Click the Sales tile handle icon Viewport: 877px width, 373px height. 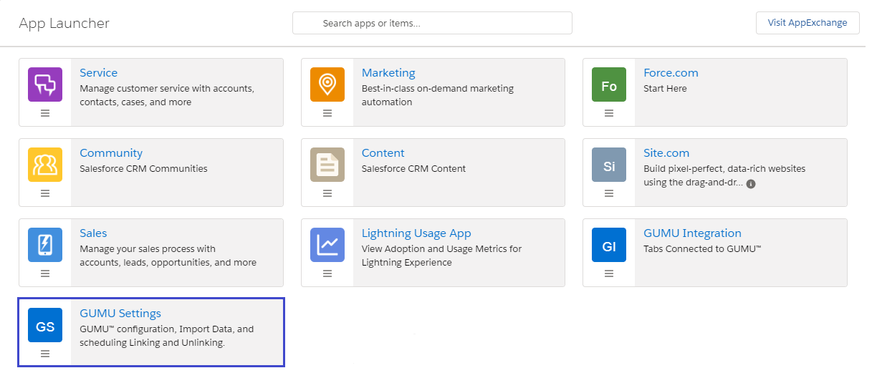click(45, 273)
